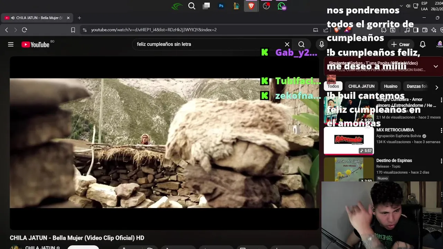This screenshot has height=249, width=443.
Task: Select the Todos filter chip
Action: point(333,86)
